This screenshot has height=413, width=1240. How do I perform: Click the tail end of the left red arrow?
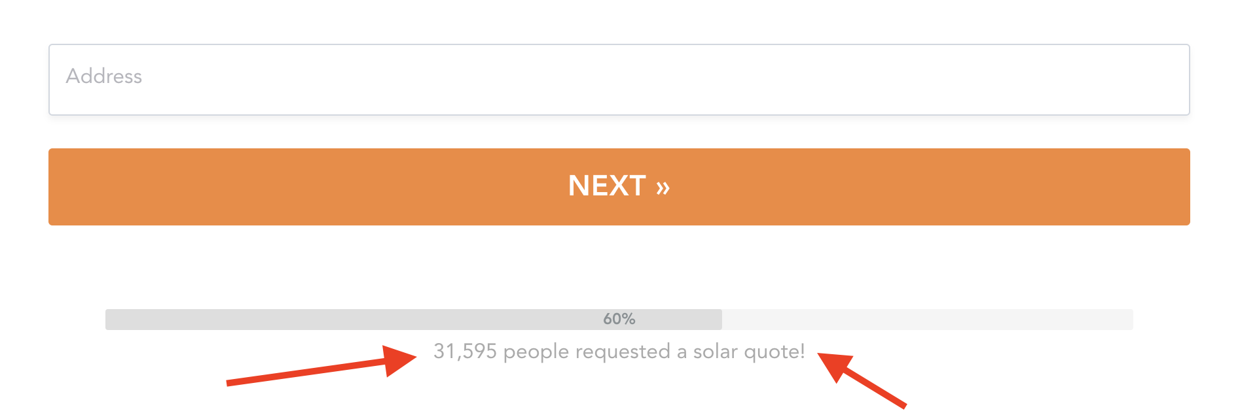pyautogui.click(x=230, y=382)
